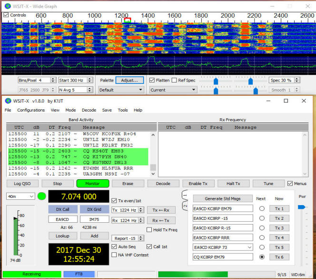This screenshot has height=279, width=316.
Task: Click the Pwr slider handle
Action: [x=302, y=207]
